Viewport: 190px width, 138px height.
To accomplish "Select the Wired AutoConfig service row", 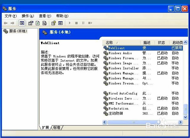I will [143, 93].
